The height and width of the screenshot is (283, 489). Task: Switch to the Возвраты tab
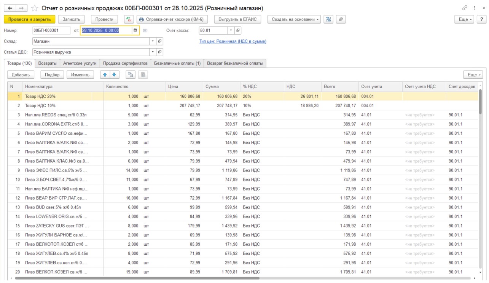tap(48, 64)
